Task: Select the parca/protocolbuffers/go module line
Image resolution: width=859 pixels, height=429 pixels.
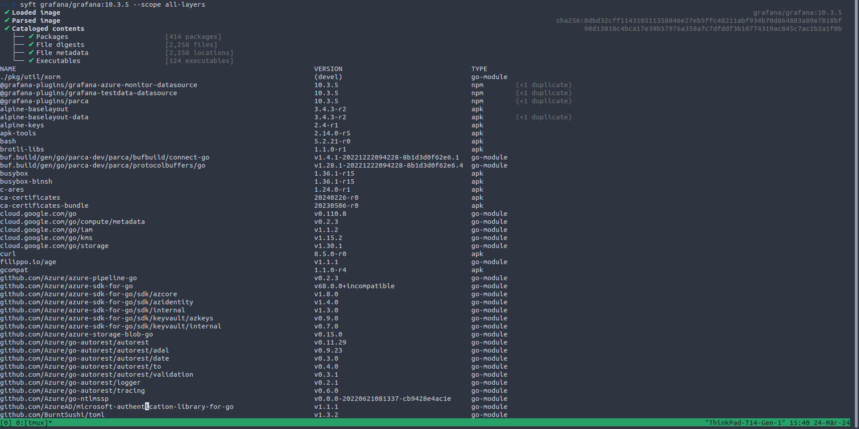Action: point(103,165)
